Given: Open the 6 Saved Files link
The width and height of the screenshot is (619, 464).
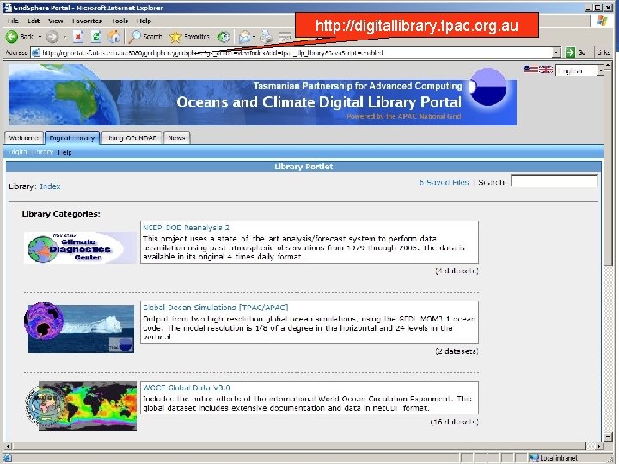Looking at the screenshot, I should (x=444, y=182).
